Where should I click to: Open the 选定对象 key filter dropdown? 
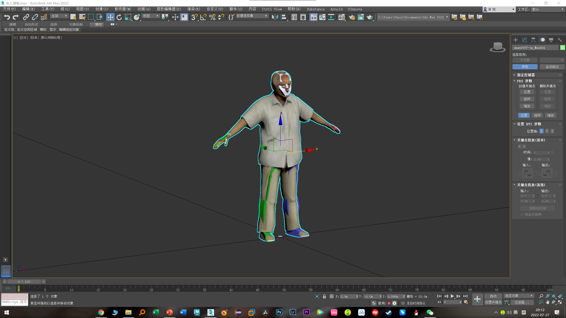tap(519, 296)
